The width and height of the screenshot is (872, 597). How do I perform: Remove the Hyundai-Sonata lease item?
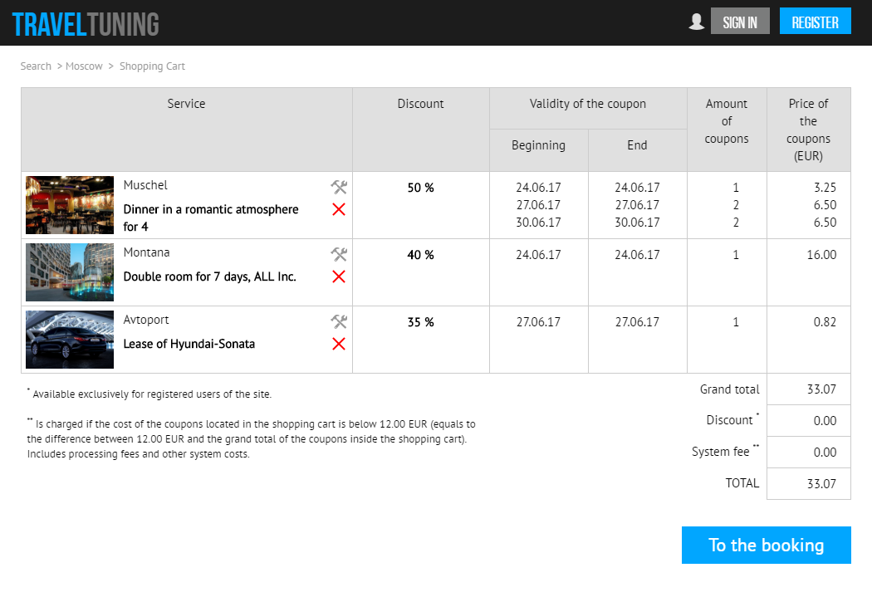(x=339, y=344)
